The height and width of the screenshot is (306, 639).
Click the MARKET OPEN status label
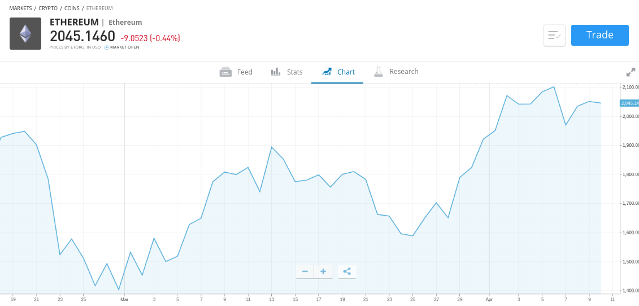point(125,47)
